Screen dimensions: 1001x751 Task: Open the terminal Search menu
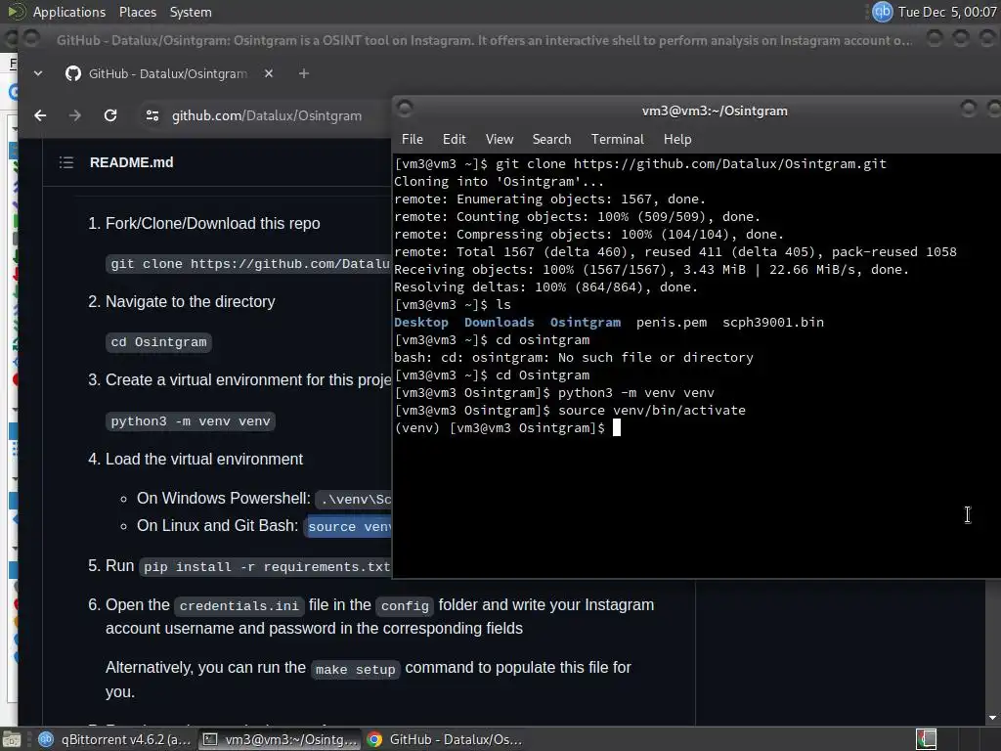tap(551, 139)
